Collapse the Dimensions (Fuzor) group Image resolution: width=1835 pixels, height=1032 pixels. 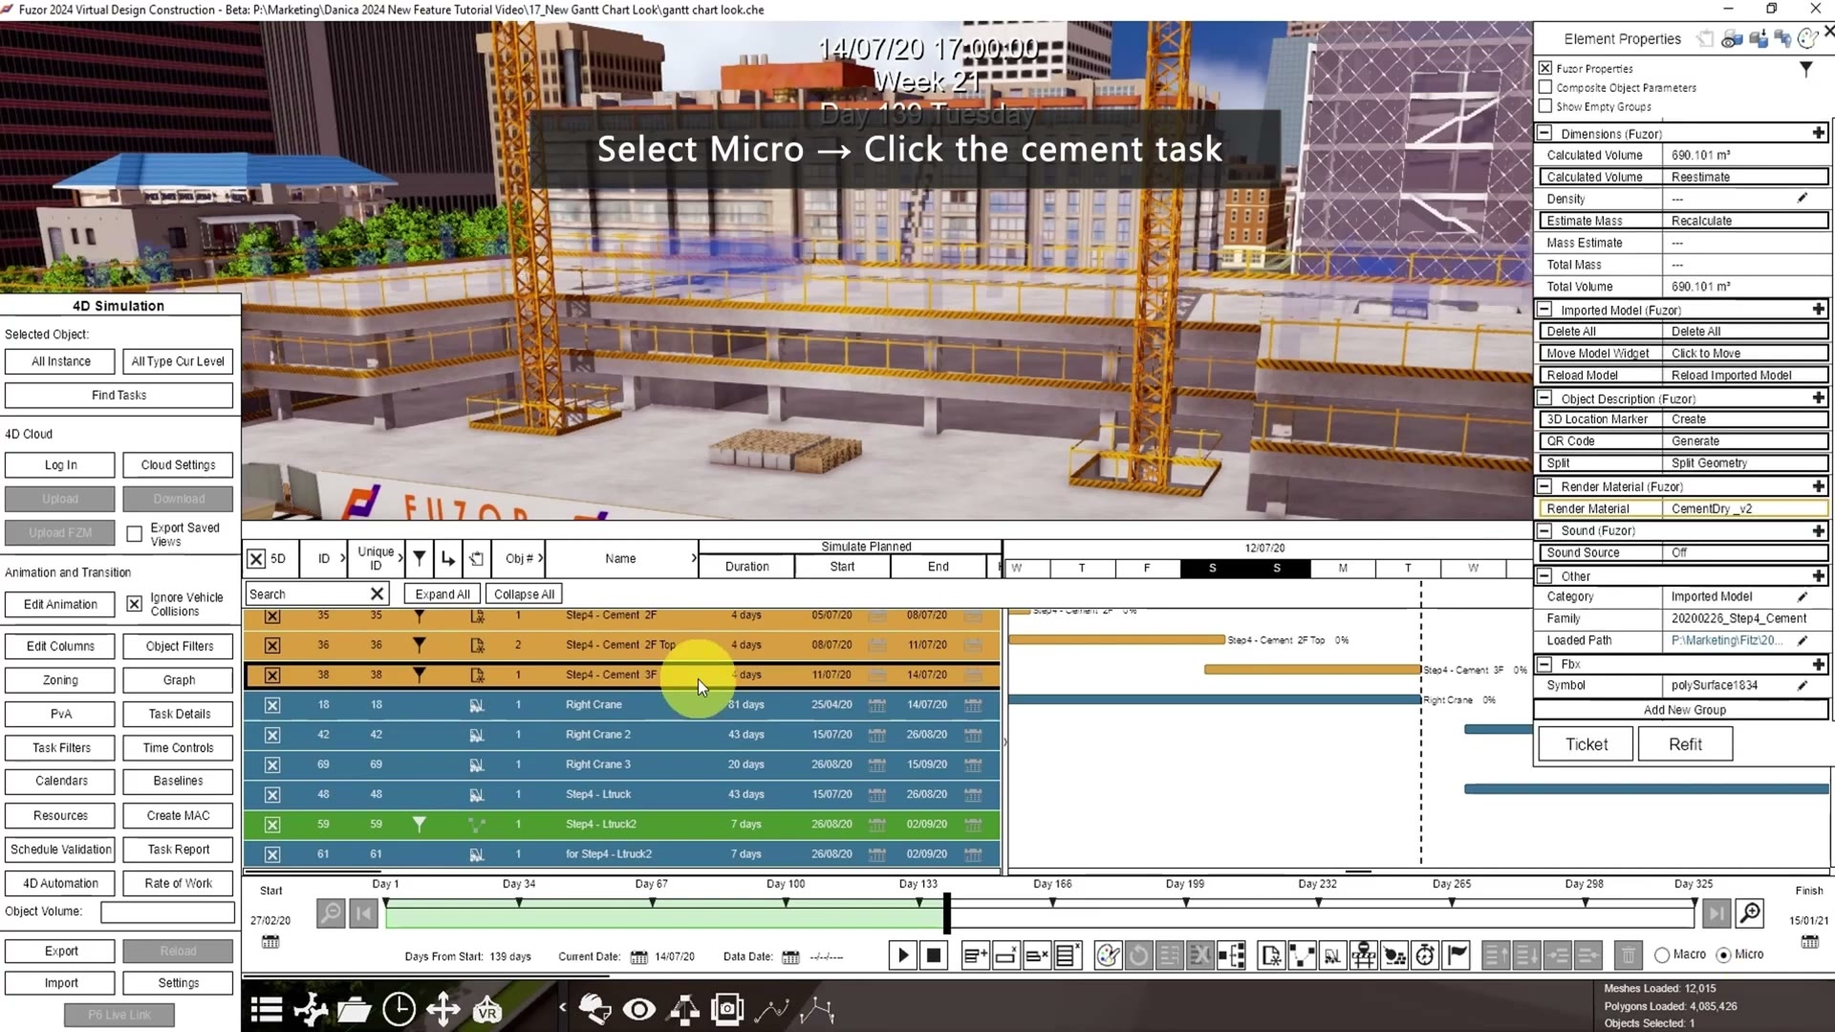coord(1544,133)
